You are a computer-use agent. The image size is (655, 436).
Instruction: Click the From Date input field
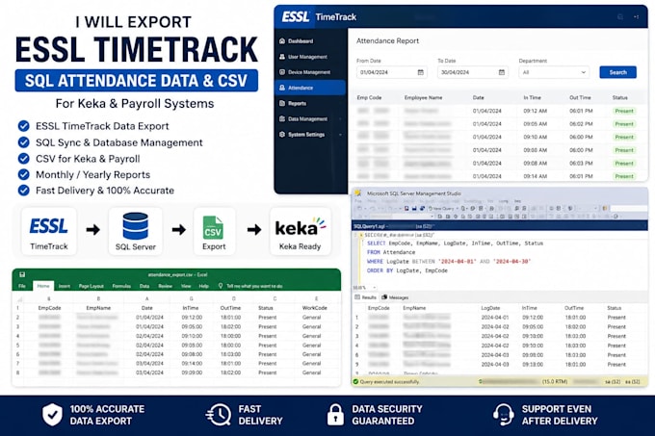pyautogui.click(x=392, y=72)
